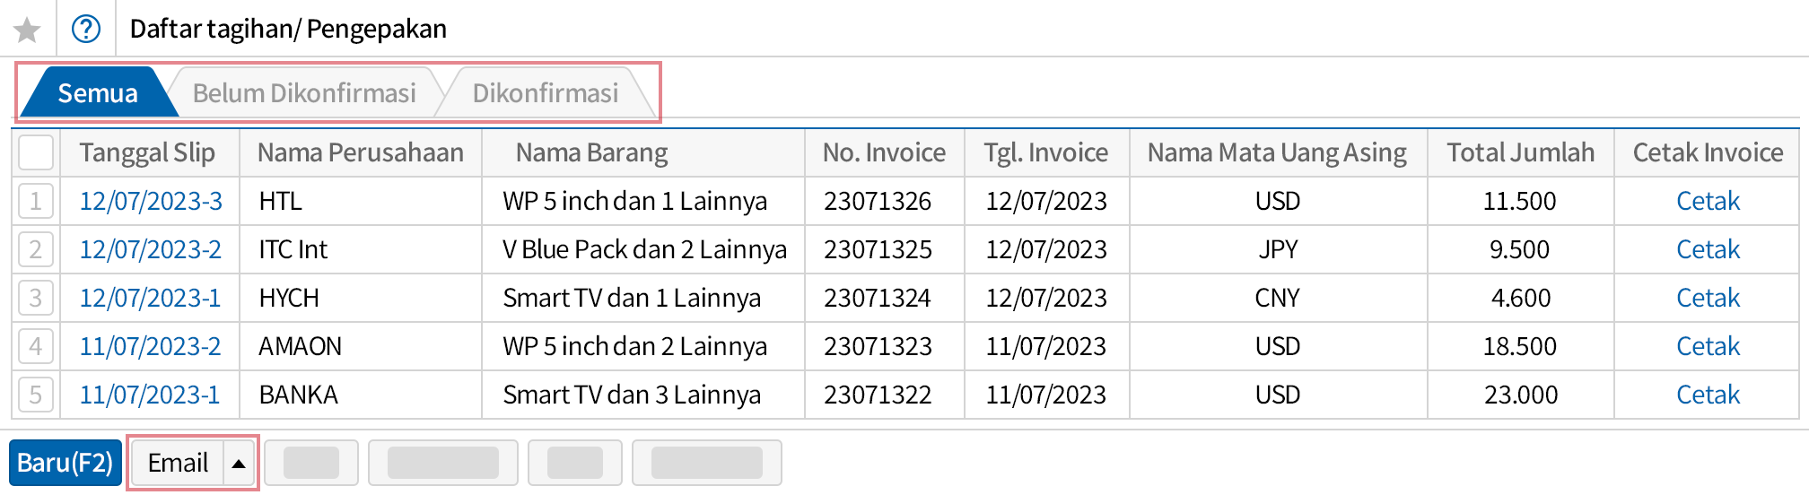Image resolution: width=1809 pixels, height=495 pixels.
Task: Print invoice 23071323 via Cetak link
Action: tap(1707, 346)
